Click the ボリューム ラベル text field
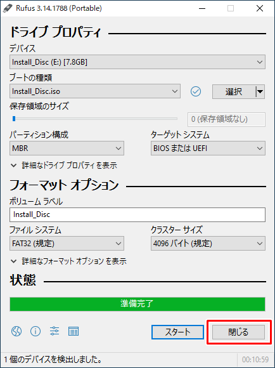The width and height of the screenshot is (275, 368). (x=137, y=214)
